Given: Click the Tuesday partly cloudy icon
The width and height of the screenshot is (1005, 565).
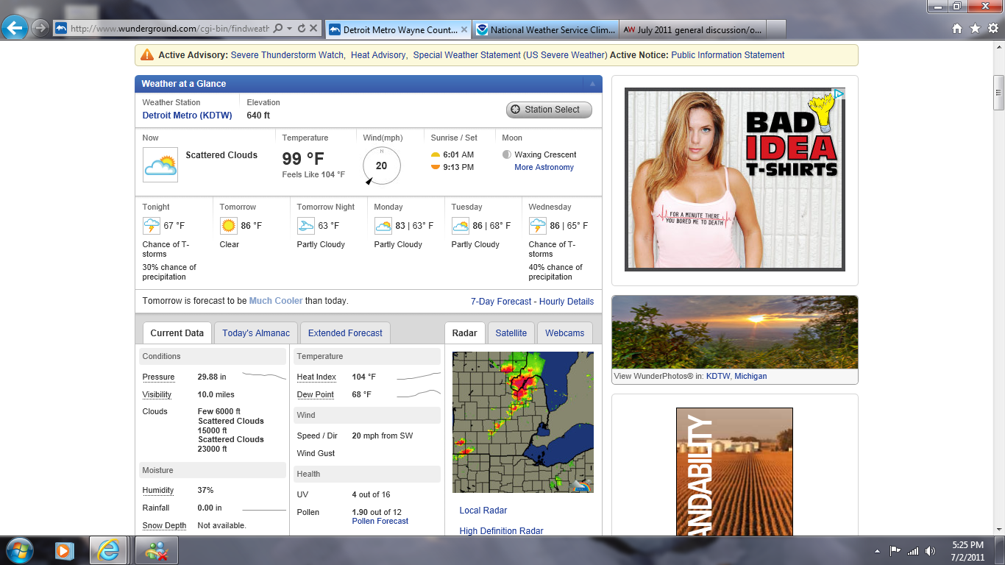Looking at the screenshot, I should [x=460, y=225].
